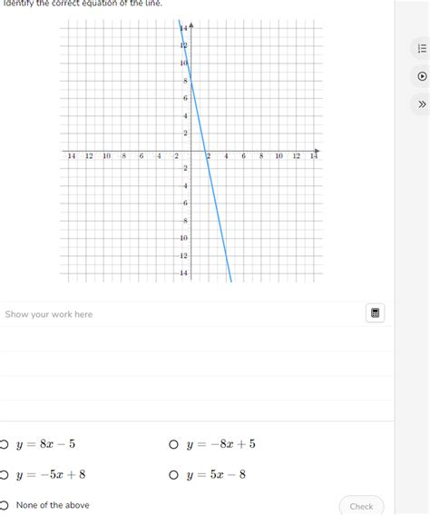Screen dimensions: 430x515
Task: Select None of the above option
Action: point(4,505)
